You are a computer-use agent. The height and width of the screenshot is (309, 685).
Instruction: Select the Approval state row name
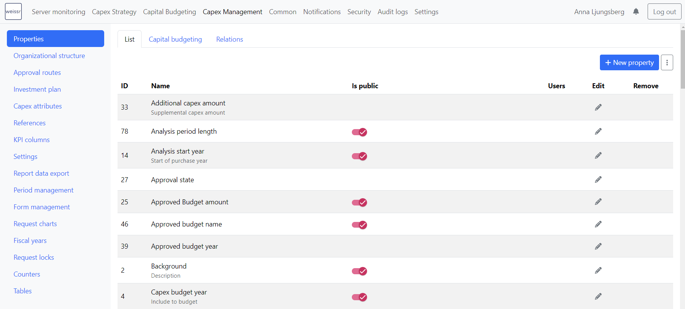click(172, 180)
